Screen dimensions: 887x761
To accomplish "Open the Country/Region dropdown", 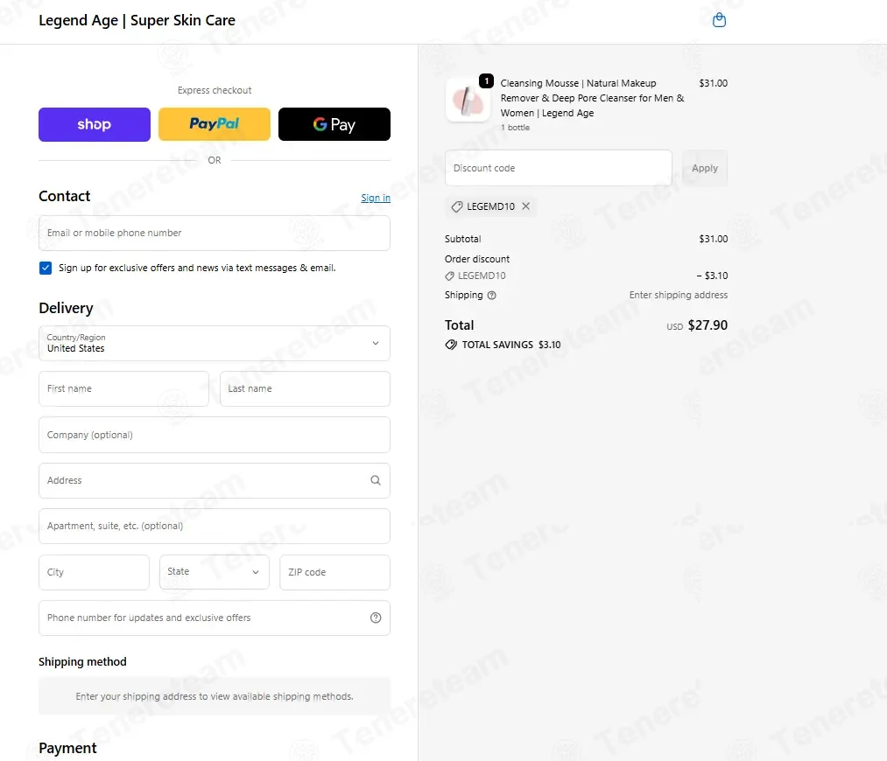I will tap(215, 343).
